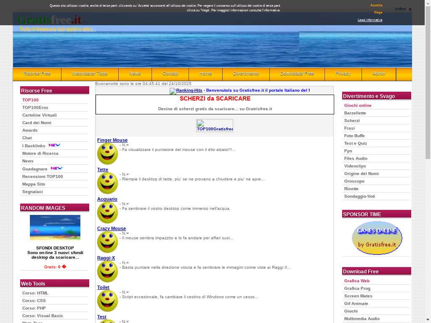Click the smiley icon beside Toilet
Screen dimensions: 431x323
click(107, 301)
